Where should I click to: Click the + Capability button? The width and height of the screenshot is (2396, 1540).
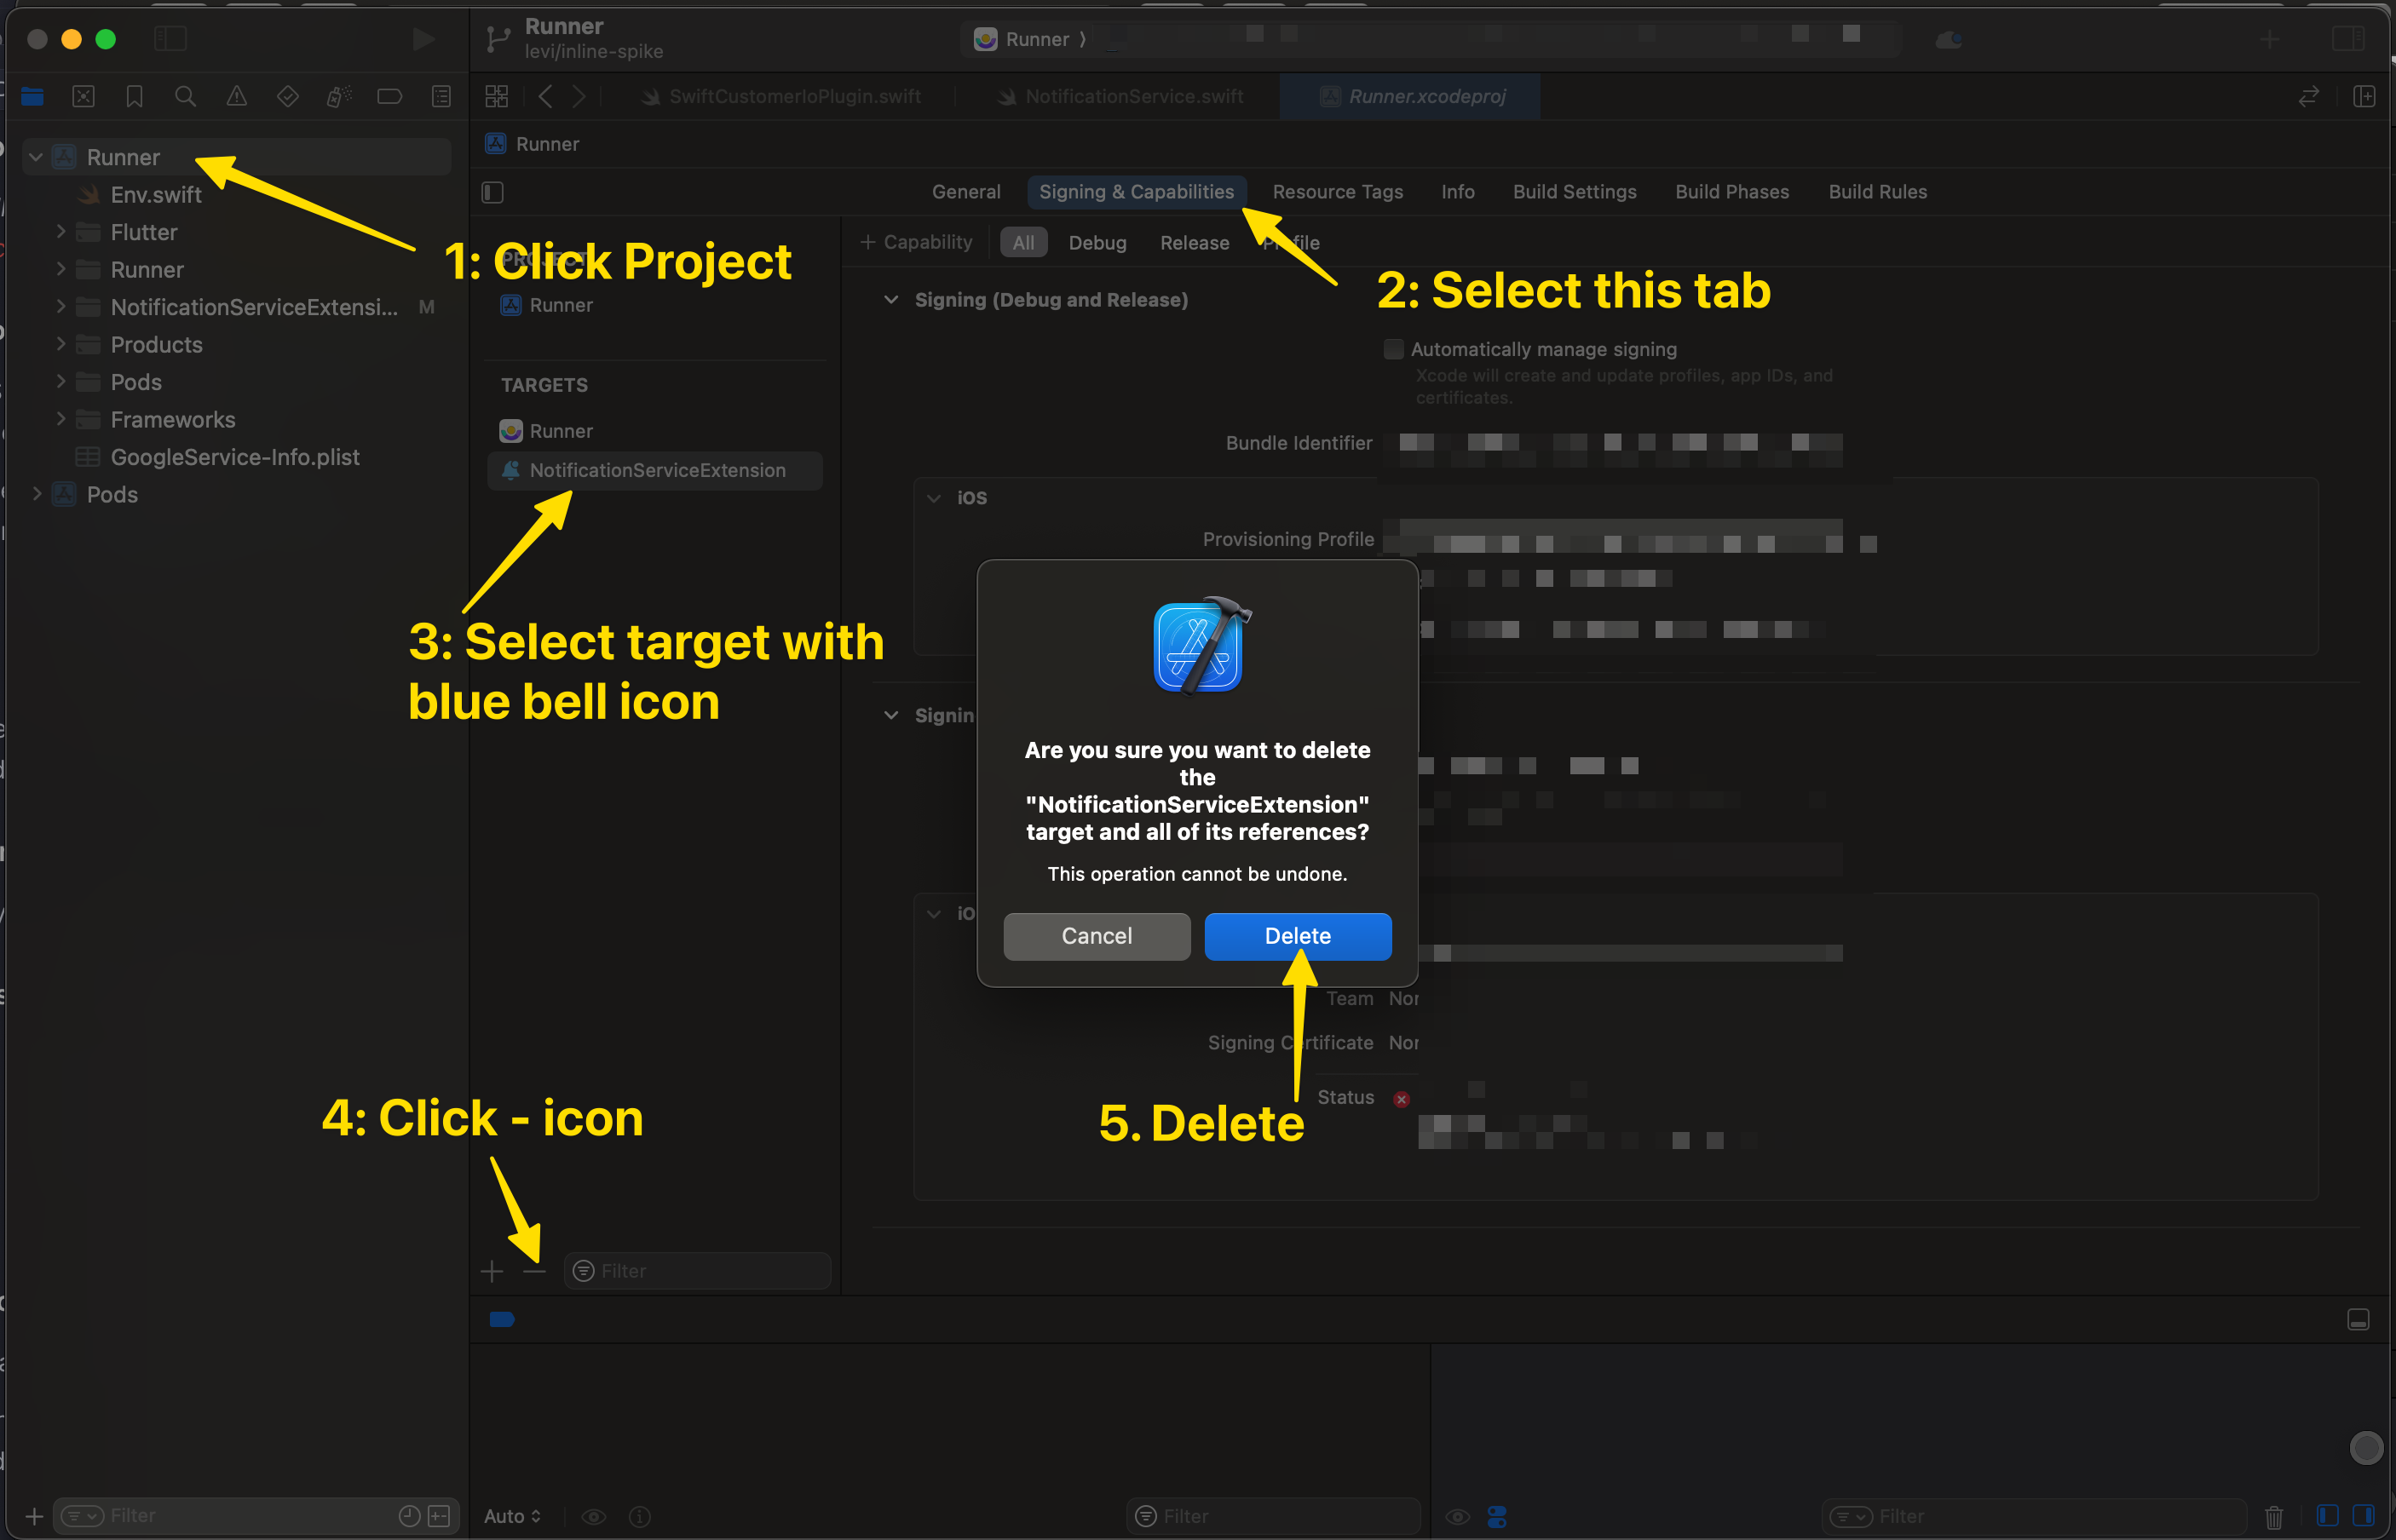[915, 242]
